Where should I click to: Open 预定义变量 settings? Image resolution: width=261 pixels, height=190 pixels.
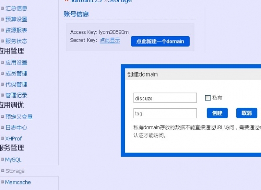(x=19, y=117)
